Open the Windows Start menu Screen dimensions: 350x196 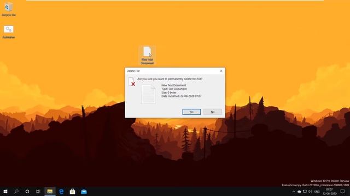point(5,191)
